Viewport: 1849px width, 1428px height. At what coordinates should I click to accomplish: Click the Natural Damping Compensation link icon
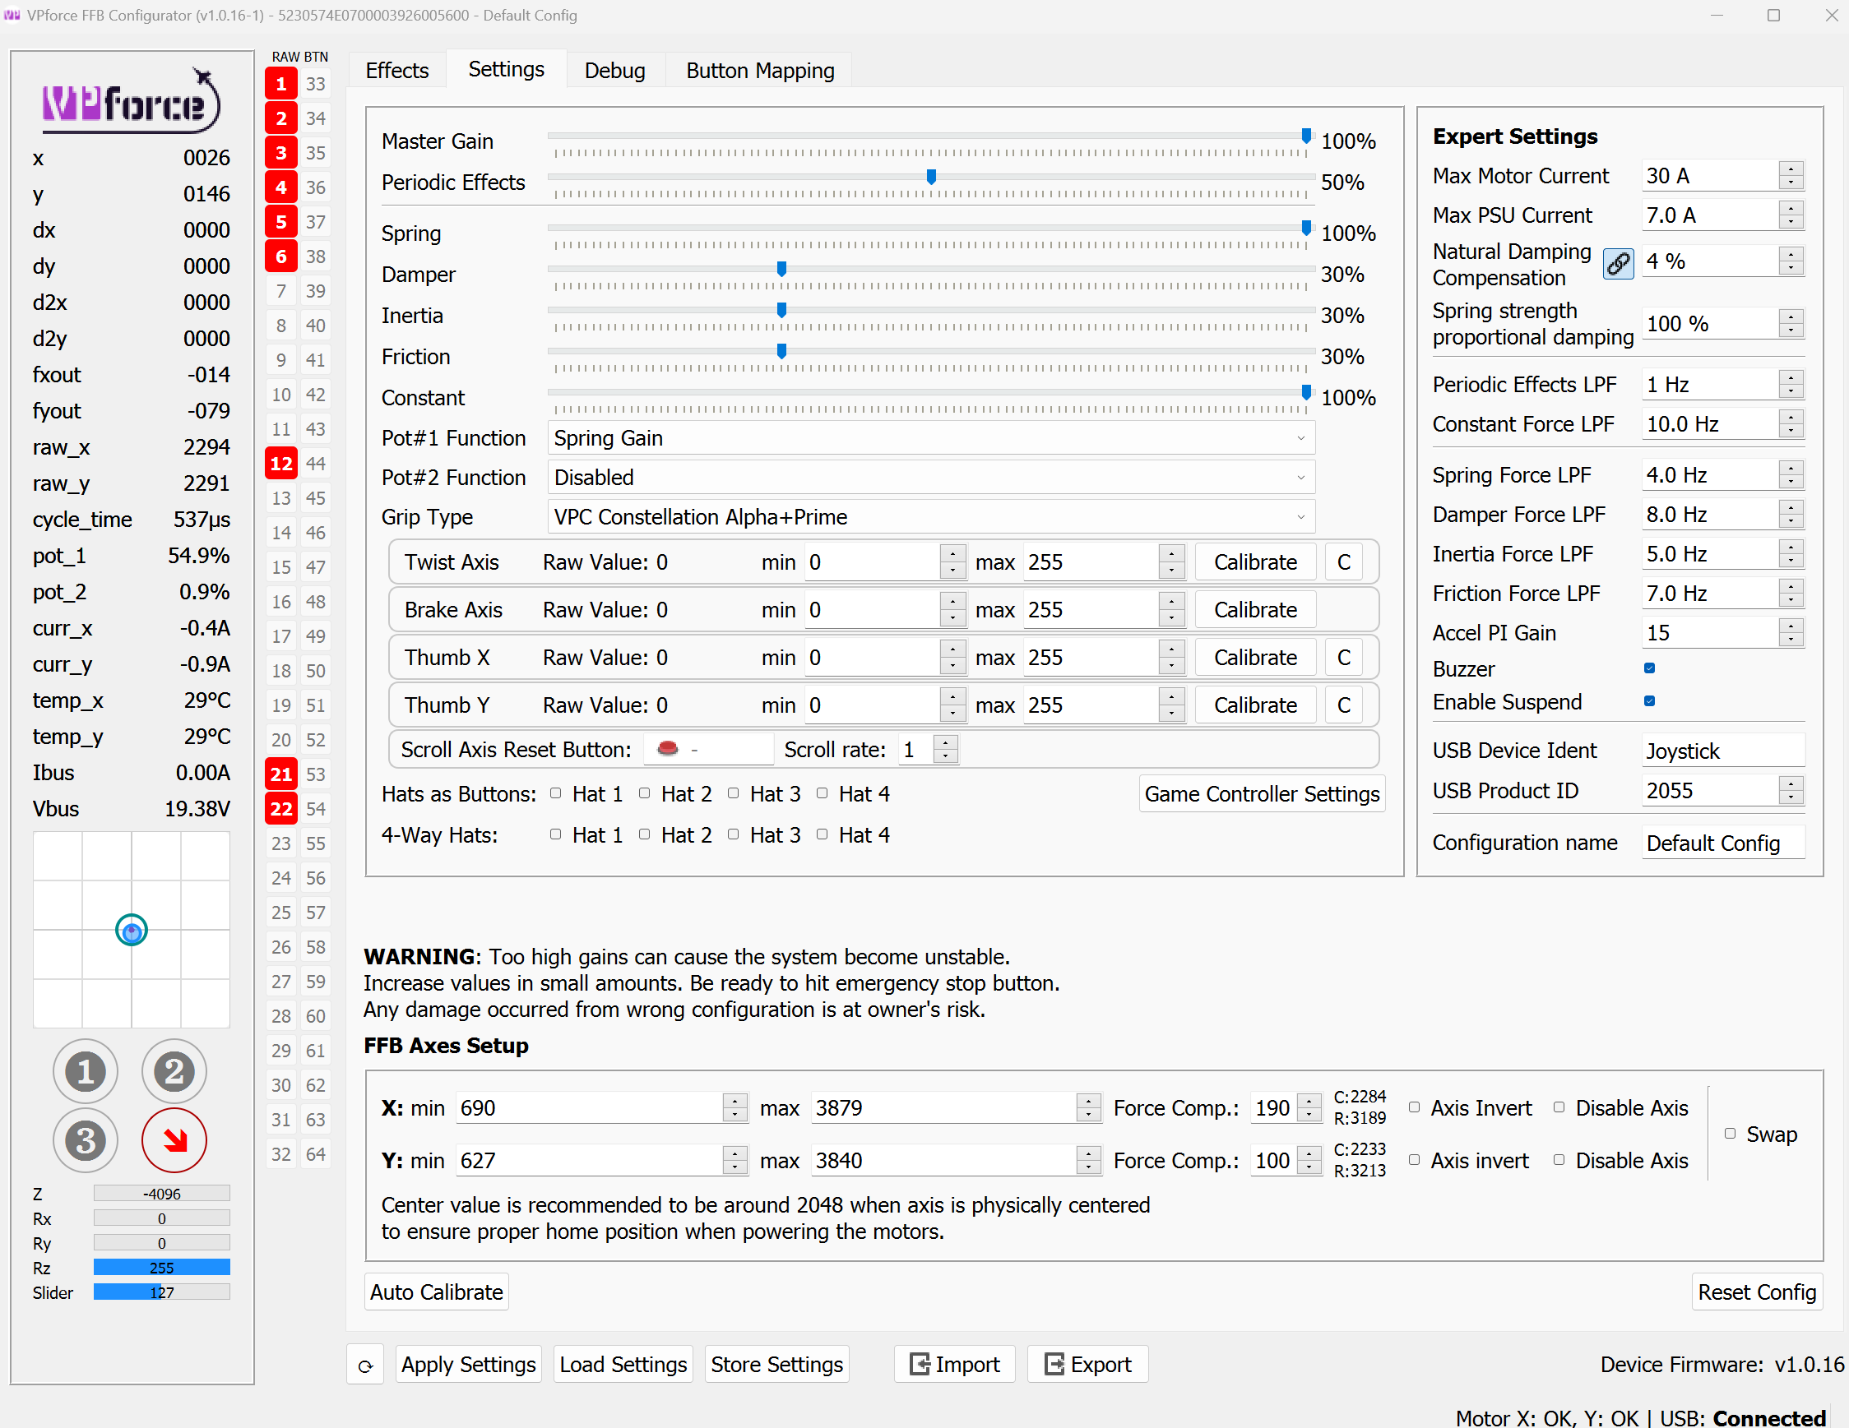(1618, 263)
